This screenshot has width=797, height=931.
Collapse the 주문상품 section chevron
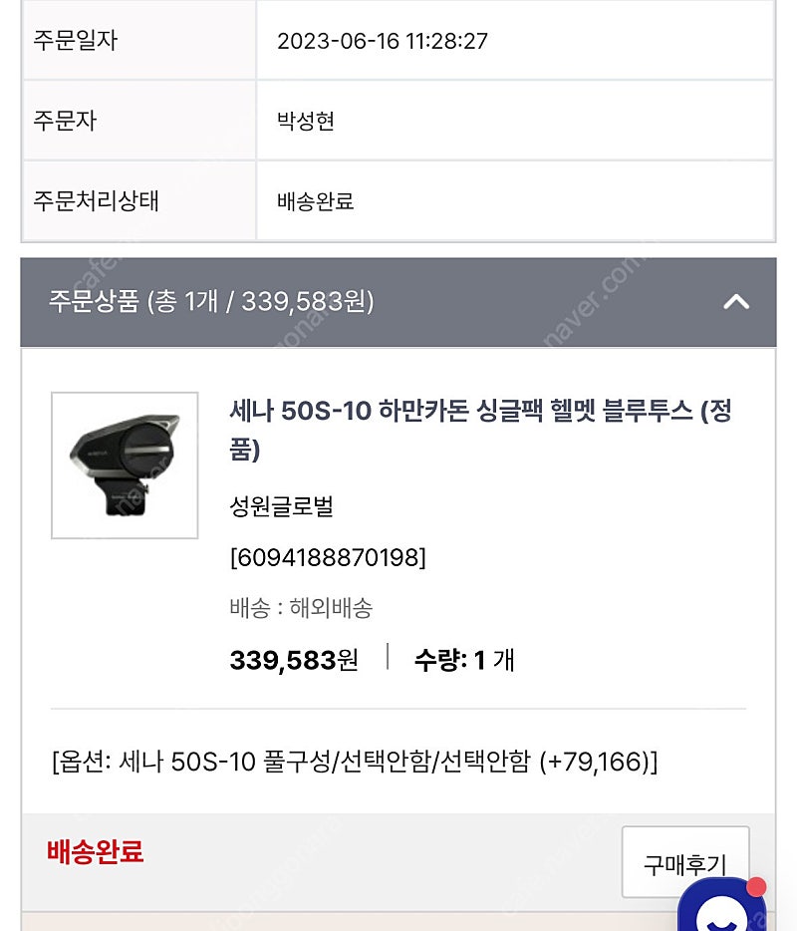(736, 301)
